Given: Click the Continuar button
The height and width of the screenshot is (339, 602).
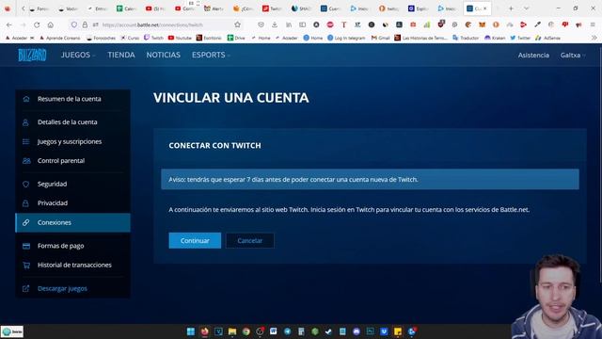Looking at the screenshot, I should pos(195,241).
